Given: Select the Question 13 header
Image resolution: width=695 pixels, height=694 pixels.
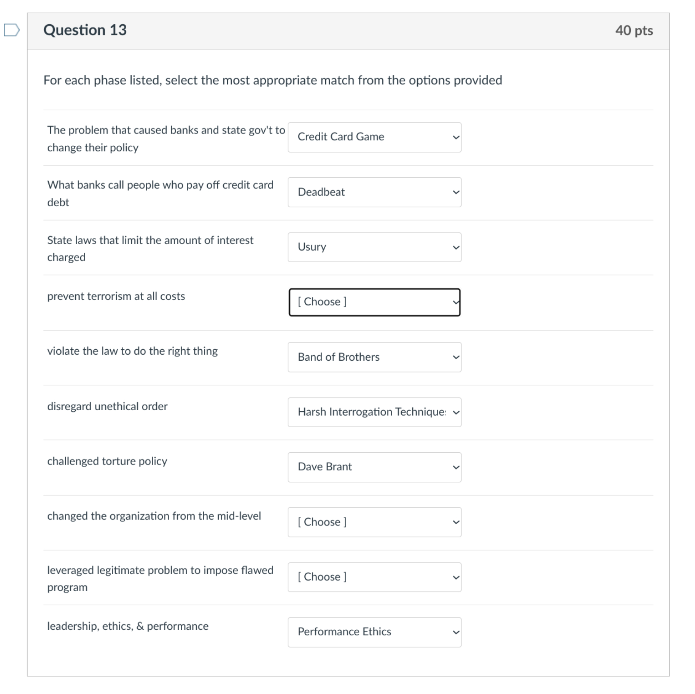Looking at the screenshot, I should [x=86, y=30].
